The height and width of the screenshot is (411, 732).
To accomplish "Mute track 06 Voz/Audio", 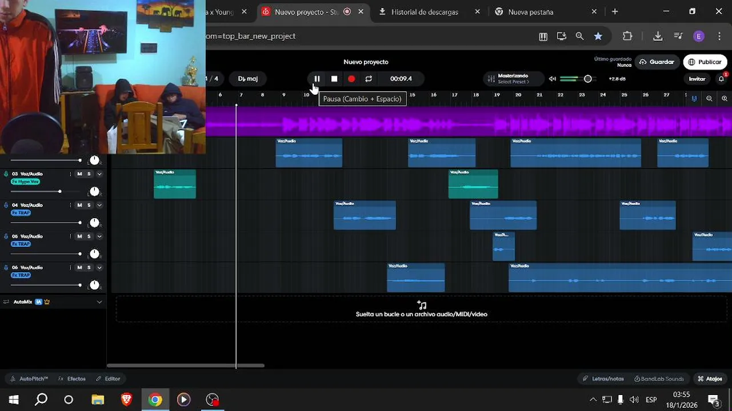I will tap(79, 267).
